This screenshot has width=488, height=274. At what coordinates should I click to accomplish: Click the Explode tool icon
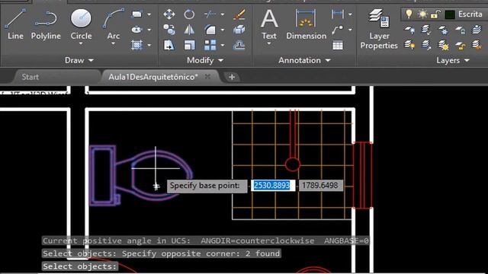(x=239, y=30)
